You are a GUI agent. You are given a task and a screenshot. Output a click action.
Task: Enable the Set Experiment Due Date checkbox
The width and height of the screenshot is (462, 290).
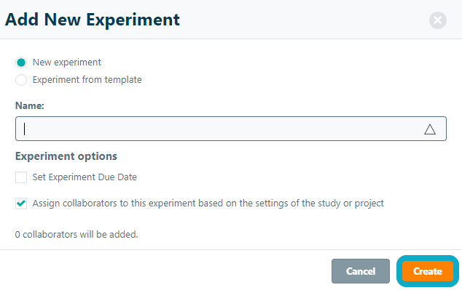[21, 177]
